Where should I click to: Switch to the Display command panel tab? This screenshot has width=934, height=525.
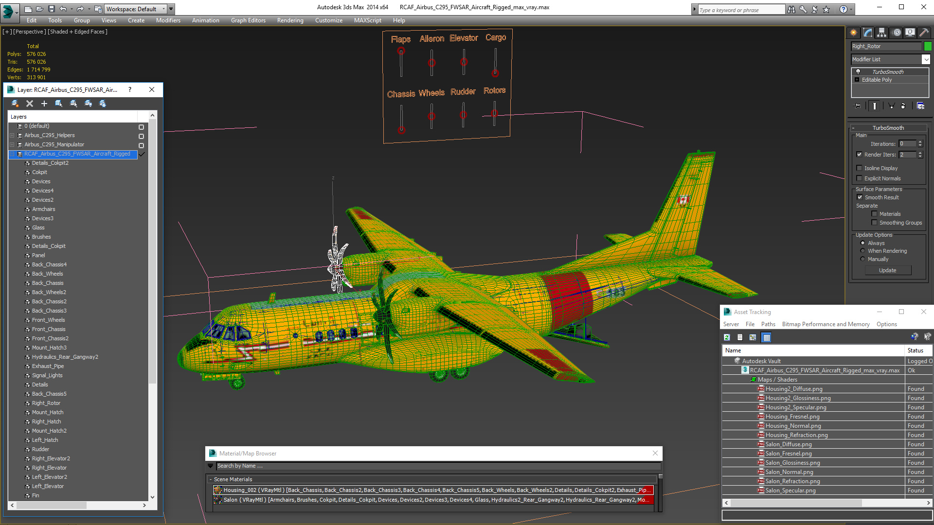[910, 33]
